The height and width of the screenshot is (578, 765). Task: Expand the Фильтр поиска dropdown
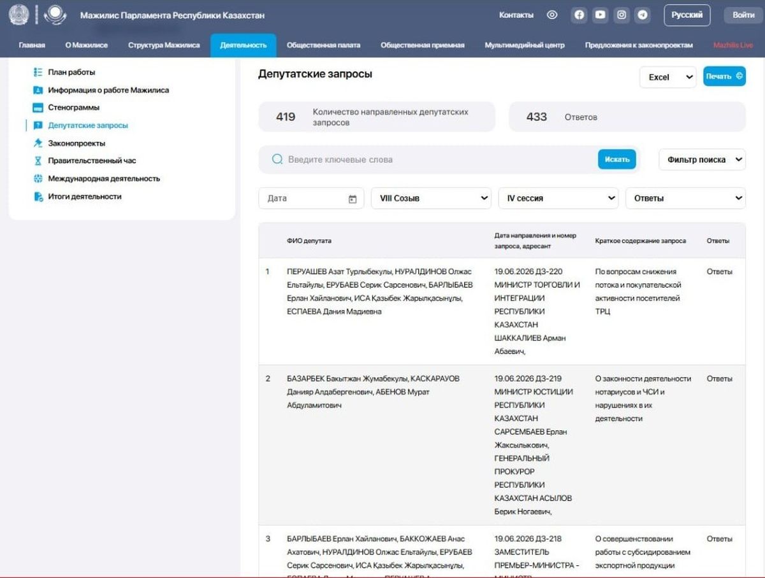pyautogui.click(x=702, y=160)
